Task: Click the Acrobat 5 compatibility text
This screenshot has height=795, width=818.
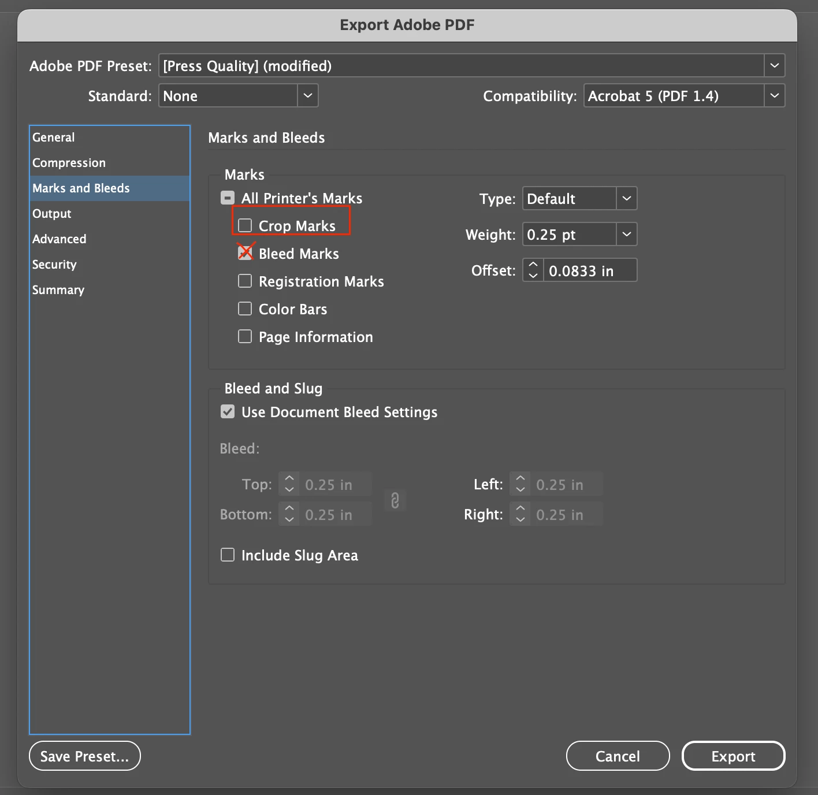Action: pyautogui.click(x=653, y=96)
